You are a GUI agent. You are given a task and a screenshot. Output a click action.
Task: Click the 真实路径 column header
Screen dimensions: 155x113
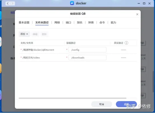(119, 43)
